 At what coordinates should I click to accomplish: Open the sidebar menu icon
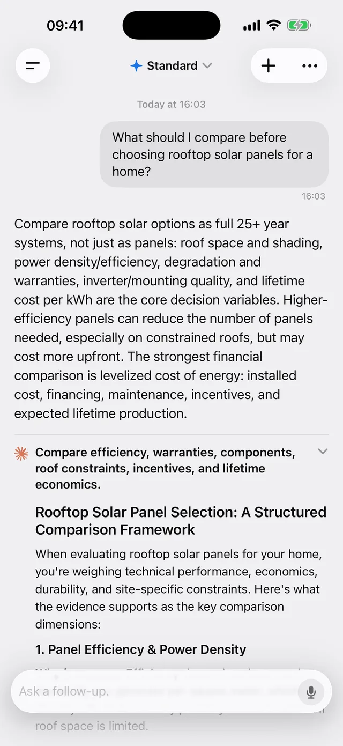coord(33,65)
